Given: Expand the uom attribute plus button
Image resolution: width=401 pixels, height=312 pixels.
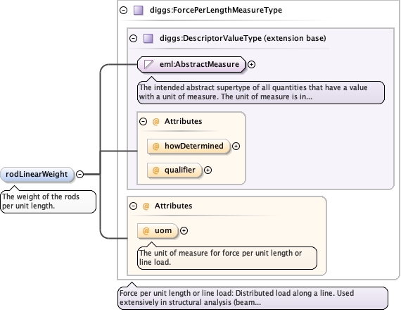Looking at the screenshot, I should click(x=184, y=231).
